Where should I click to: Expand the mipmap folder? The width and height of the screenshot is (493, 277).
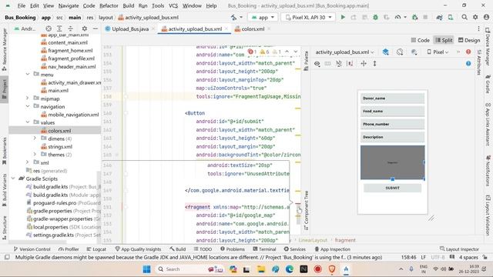(x=28, y=98)
